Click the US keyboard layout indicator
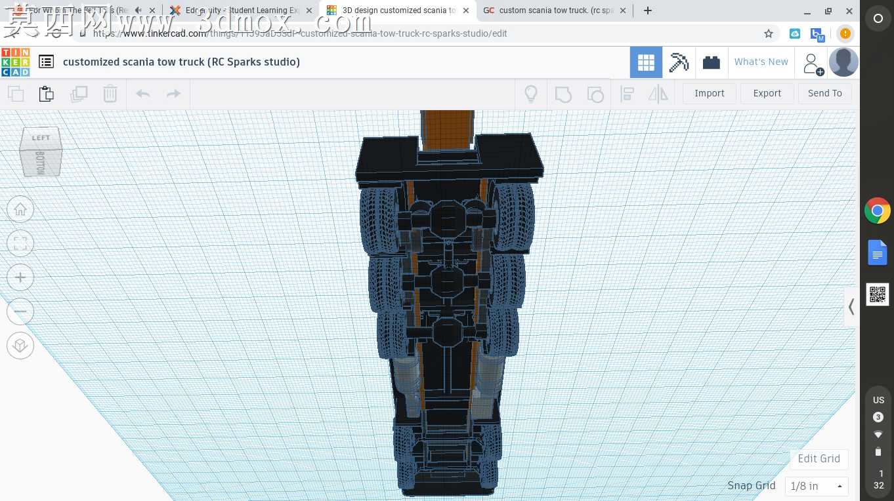The image size is (894, 501). tap(878, 400)
